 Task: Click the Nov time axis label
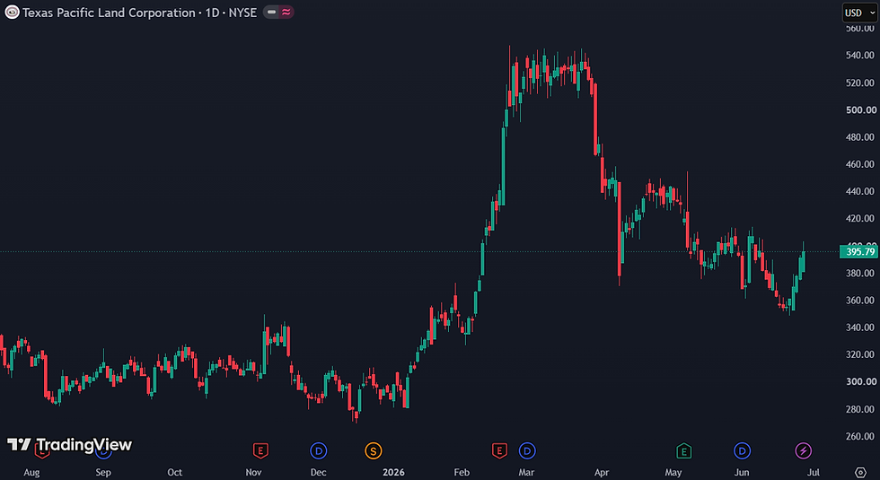(253, 473)
